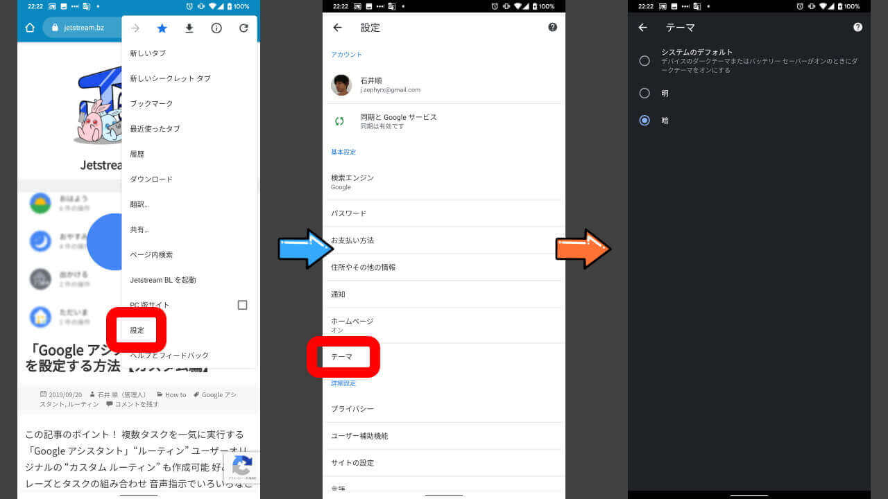
Task: Enable the PC版サイト checkbox
Action: point(242,305)
